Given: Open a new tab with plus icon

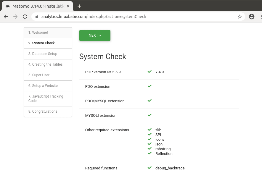Looking at the screenshot, I should coord(79,6).
